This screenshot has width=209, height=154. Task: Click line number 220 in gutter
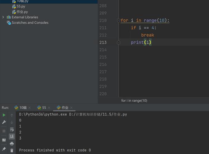pyautogui.click(x=103, y=94)
